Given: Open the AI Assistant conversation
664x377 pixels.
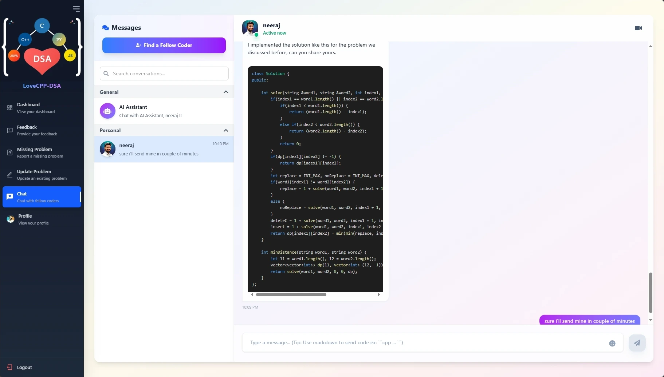Looking at the screenshot, I should click(164, 111).
